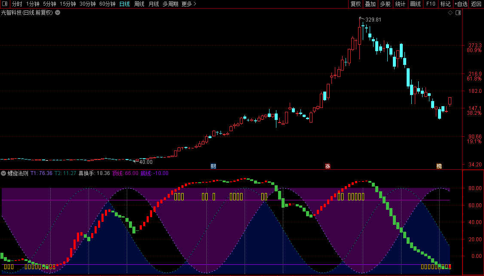
Task: Click the 40.00 low price label
Action: pyautogui.click(x=146, y=162)
